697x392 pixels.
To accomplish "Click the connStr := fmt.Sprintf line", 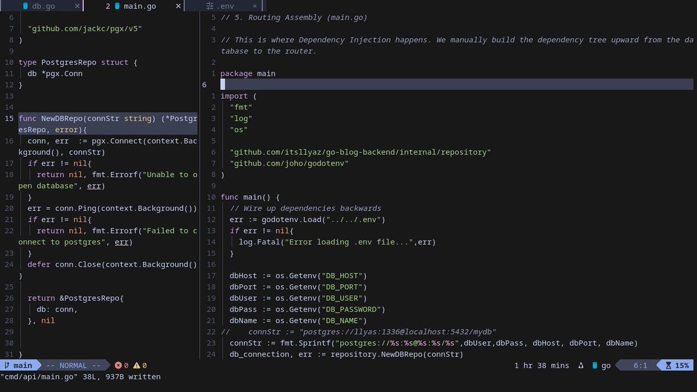I will 433,343.
